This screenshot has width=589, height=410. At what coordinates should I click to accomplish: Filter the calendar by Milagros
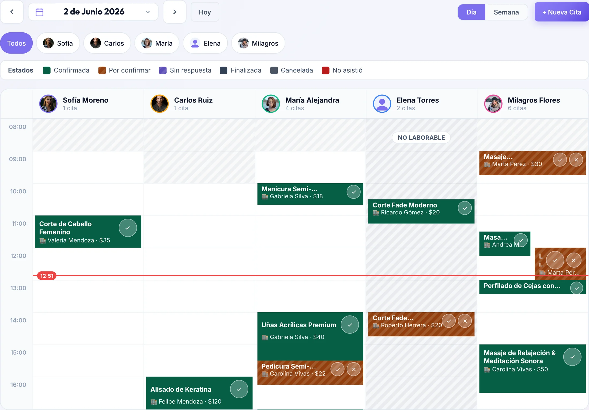258,43
